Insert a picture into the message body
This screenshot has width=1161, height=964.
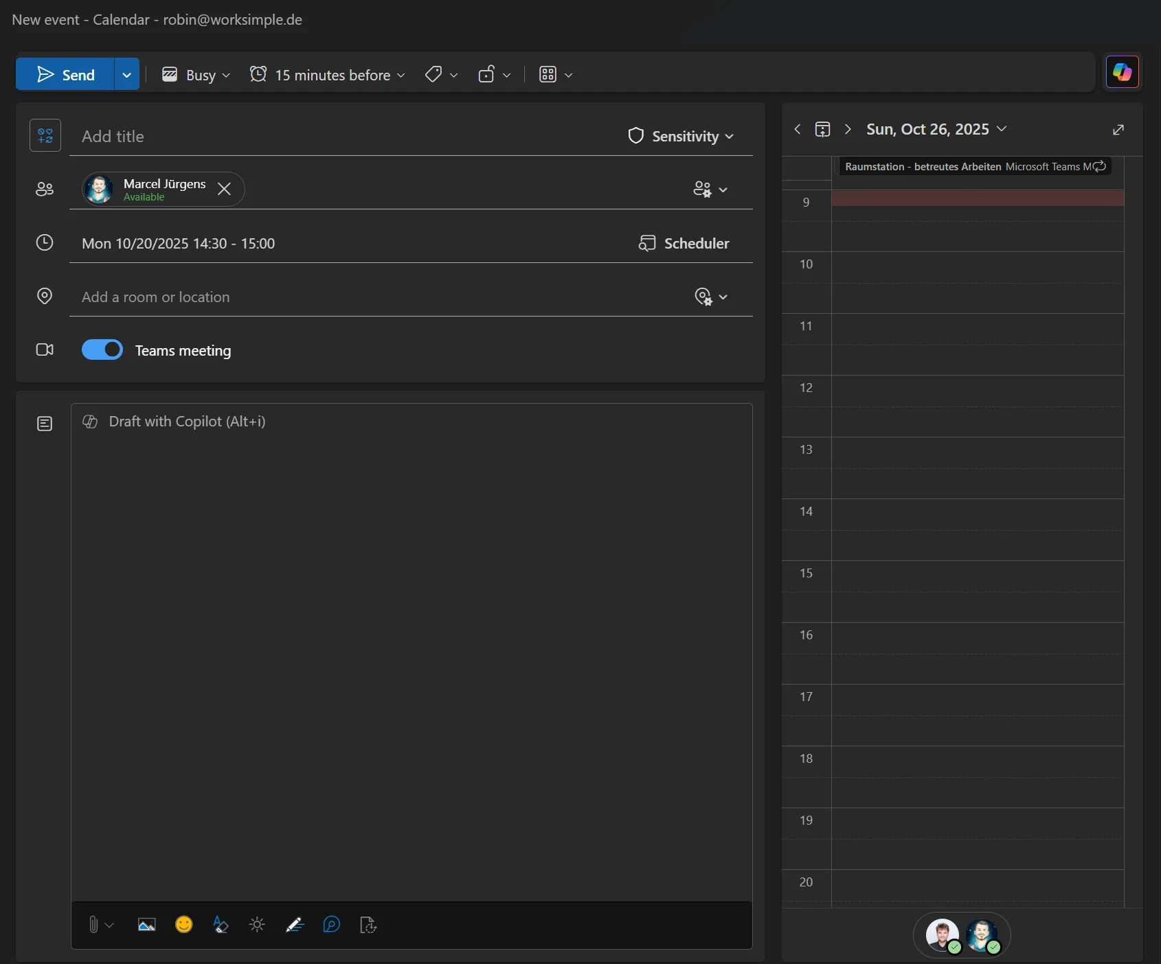click(146, 924)
